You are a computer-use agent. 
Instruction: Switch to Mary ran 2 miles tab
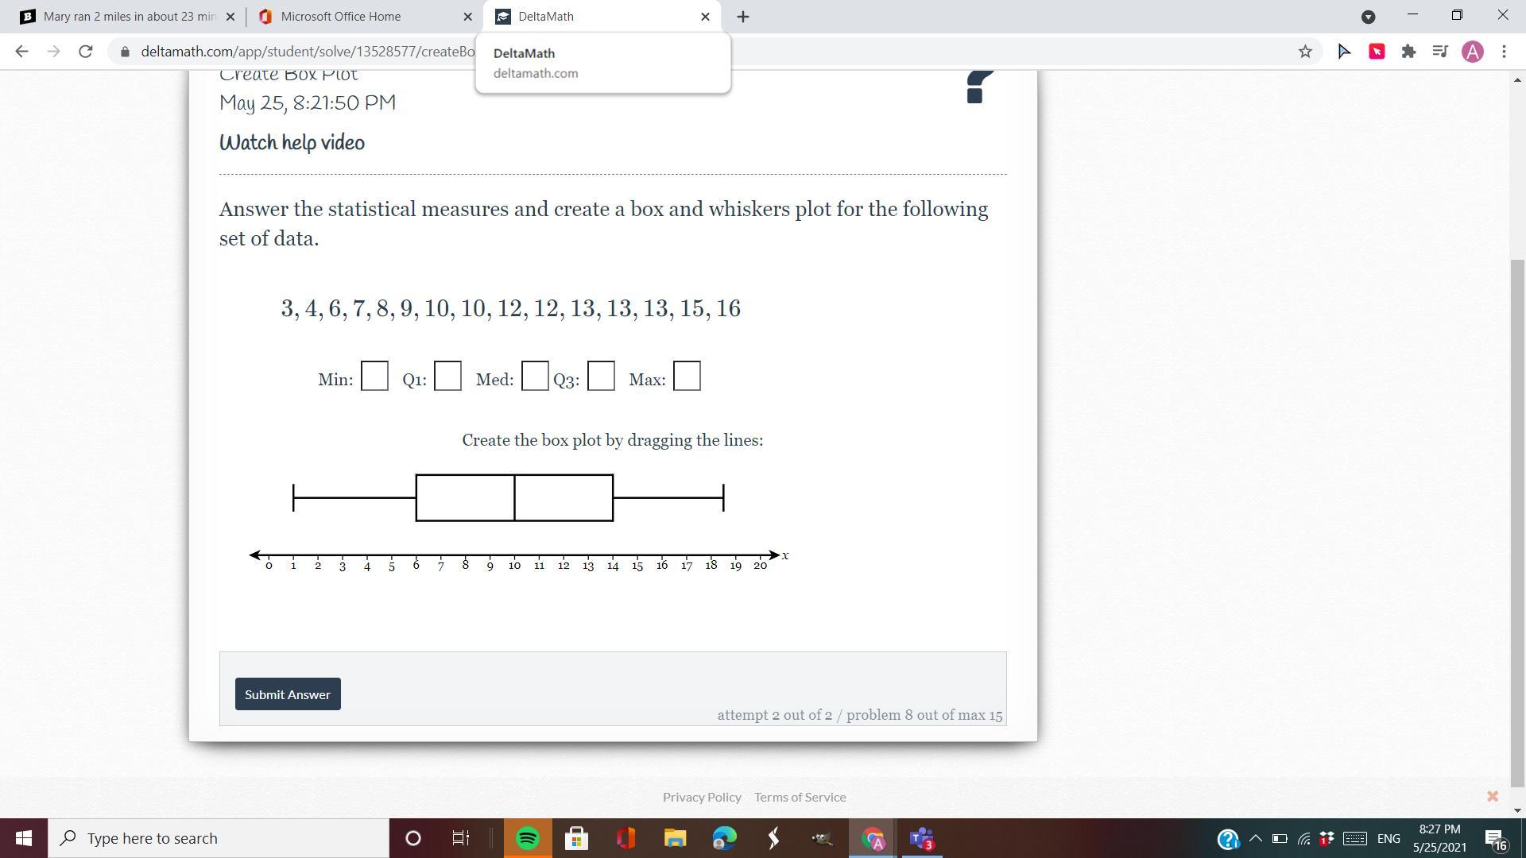tap(127, 17)
